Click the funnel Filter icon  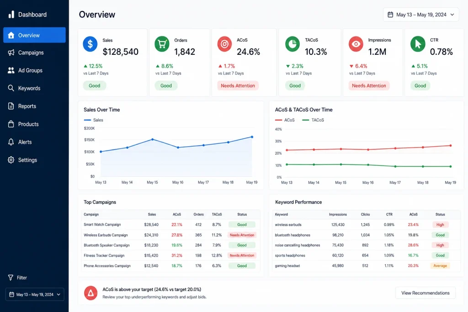(11, 278)
